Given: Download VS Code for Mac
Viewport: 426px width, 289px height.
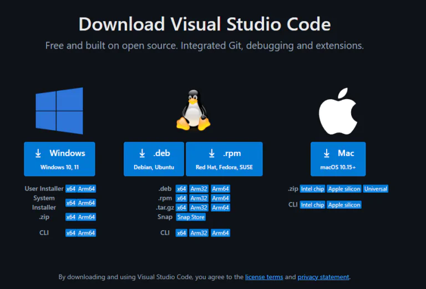Looking at the screenshot, I should (x=338, y=159).
